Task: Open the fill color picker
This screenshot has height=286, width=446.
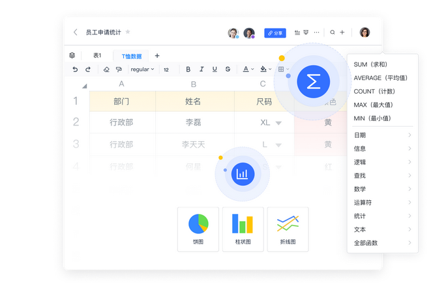Action: (265, 69)
